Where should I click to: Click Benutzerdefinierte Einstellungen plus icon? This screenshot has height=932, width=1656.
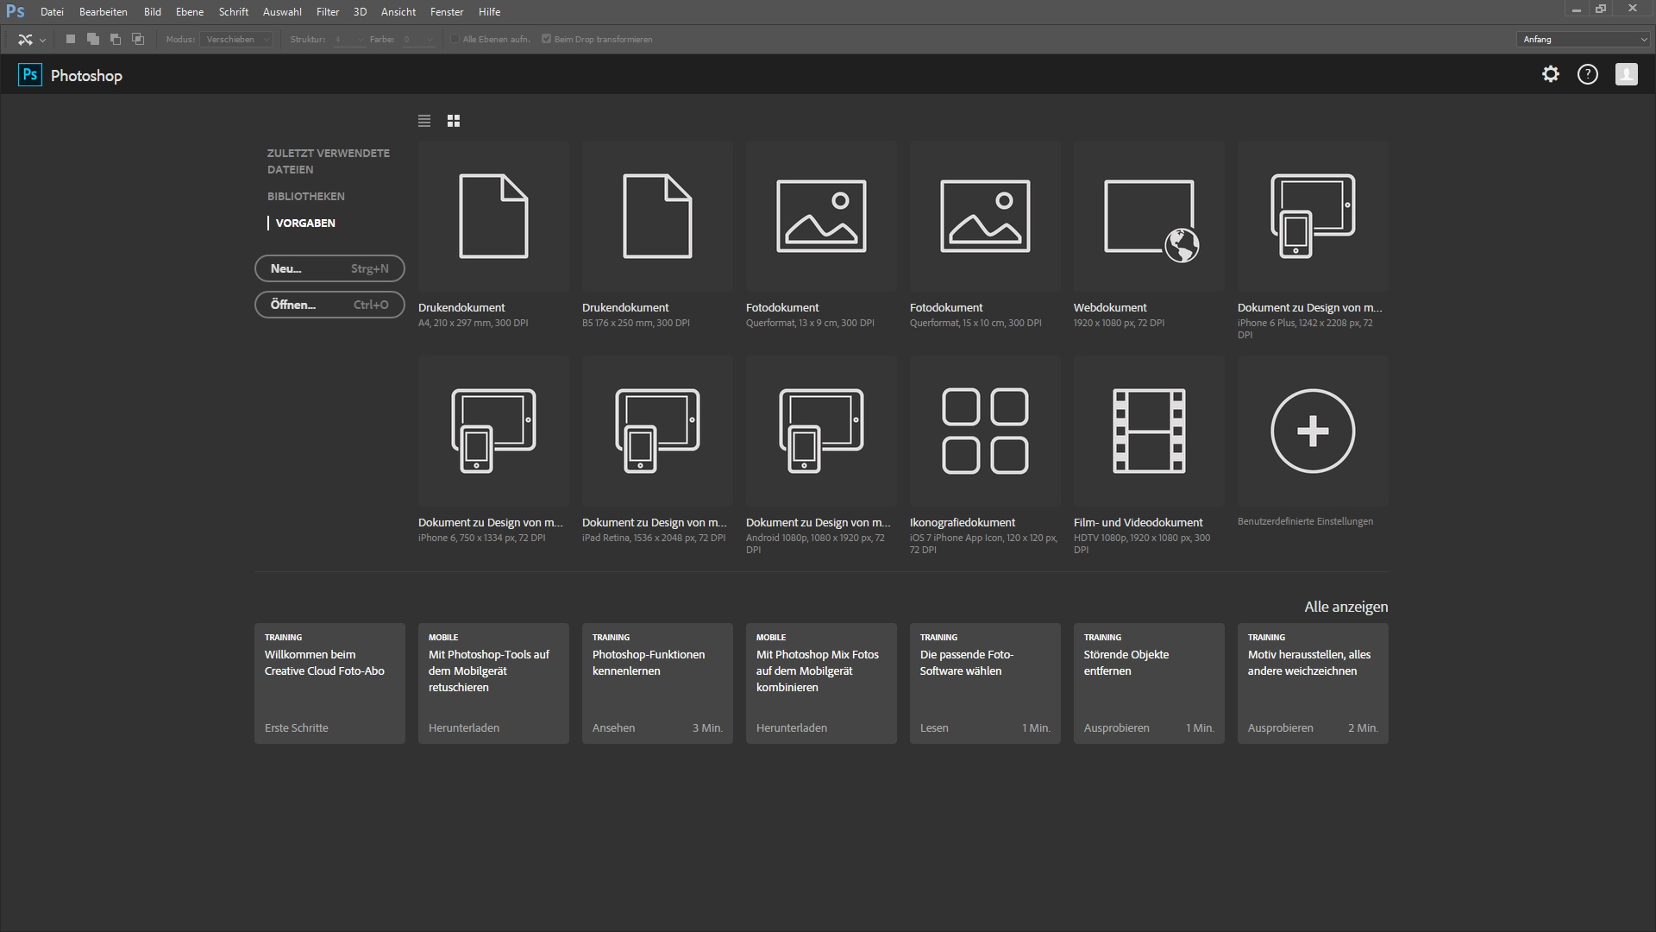tap(1313, 431)
